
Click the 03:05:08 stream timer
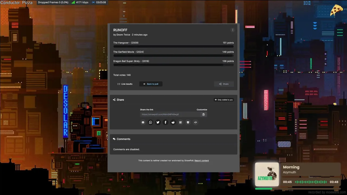101,2
